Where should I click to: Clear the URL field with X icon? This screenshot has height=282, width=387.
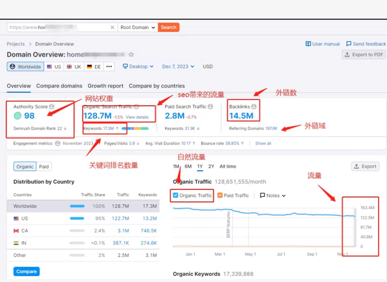click(112, 28)
